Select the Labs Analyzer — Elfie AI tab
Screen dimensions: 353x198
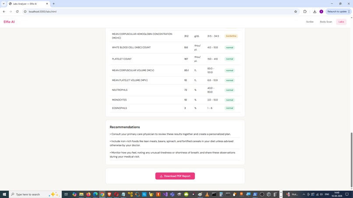(28, 4)
